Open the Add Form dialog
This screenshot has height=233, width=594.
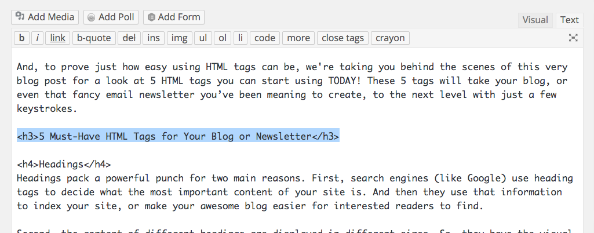coord(174,17)
